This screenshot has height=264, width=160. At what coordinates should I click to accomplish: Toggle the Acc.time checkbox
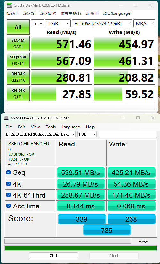[x=9, y=206]
